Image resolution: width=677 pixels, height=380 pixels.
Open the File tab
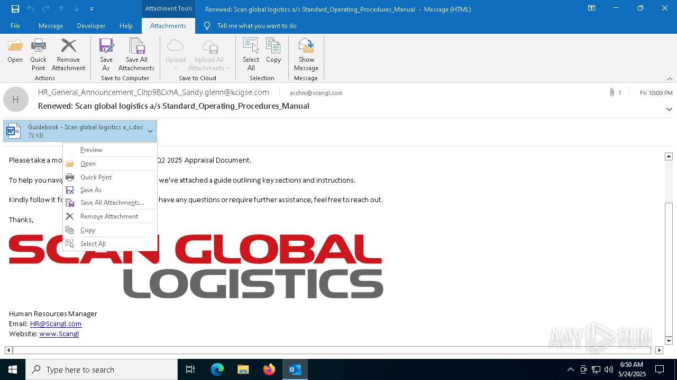pos(15,26)
